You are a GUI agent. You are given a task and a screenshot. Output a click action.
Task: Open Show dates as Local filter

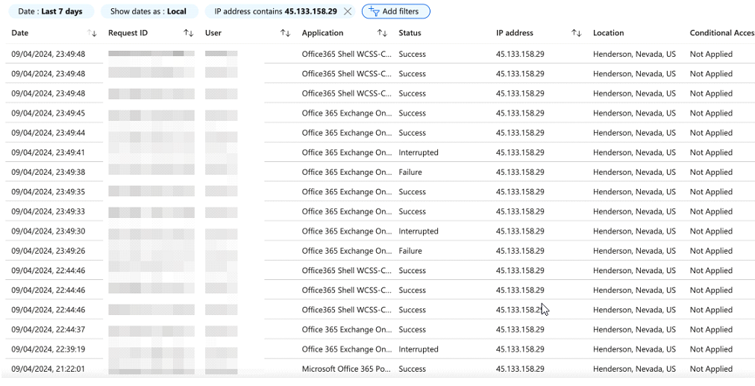(148, 12)
